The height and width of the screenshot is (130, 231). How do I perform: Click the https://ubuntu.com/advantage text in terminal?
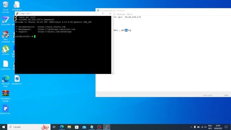pyautogui.click(x=55, y=31)
